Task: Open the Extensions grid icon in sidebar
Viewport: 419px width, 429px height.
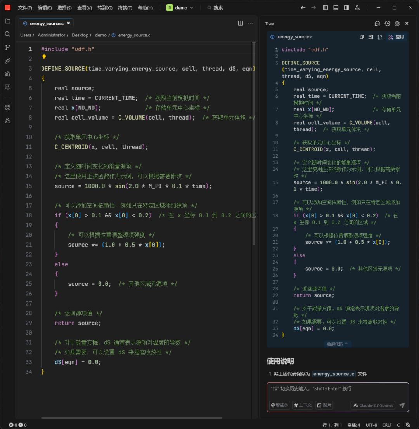Action: [7, 107]
